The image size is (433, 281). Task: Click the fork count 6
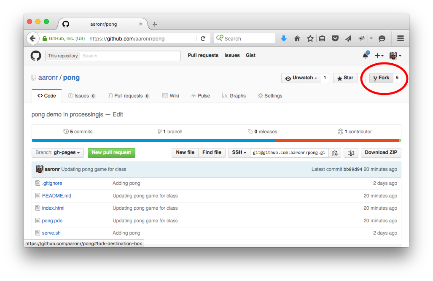[397, 78]
